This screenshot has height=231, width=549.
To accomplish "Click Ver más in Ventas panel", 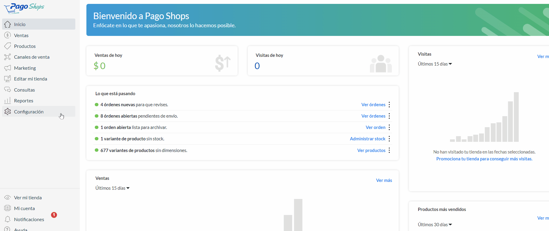I will click(384, 180).
